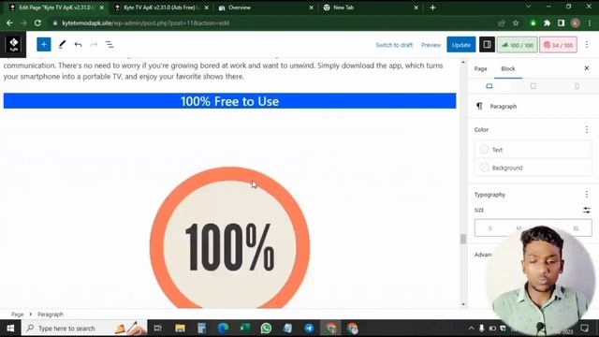599x337 pixels.
Task: Click the Page breadcrumb at the bottom
Action: click(17, 315)
